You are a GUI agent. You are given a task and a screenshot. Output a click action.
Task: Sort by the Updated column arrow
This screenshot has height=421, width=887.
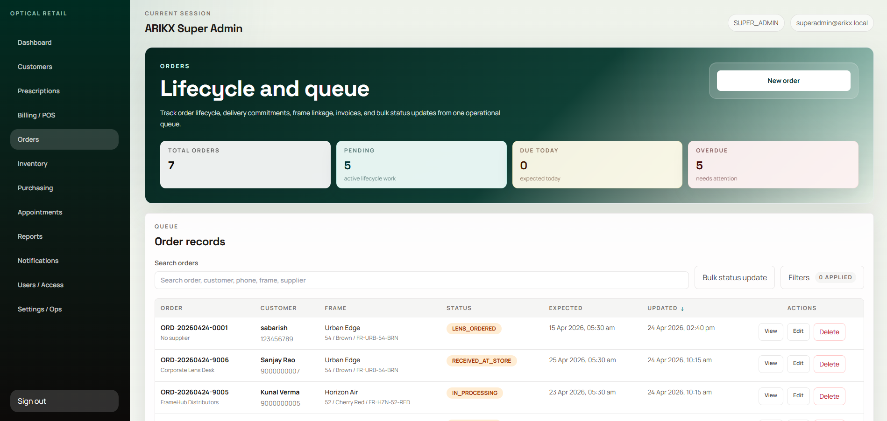682,309
